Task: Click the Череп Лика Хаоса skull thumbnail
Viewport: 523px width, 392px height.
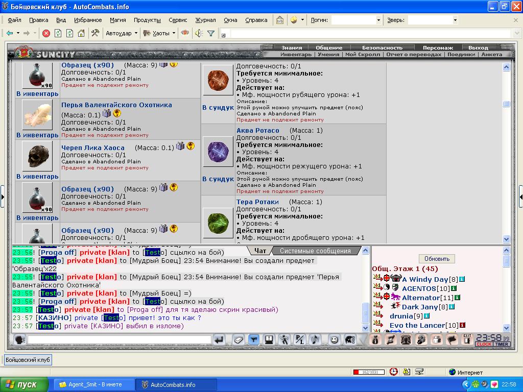Action: [37, 156]
